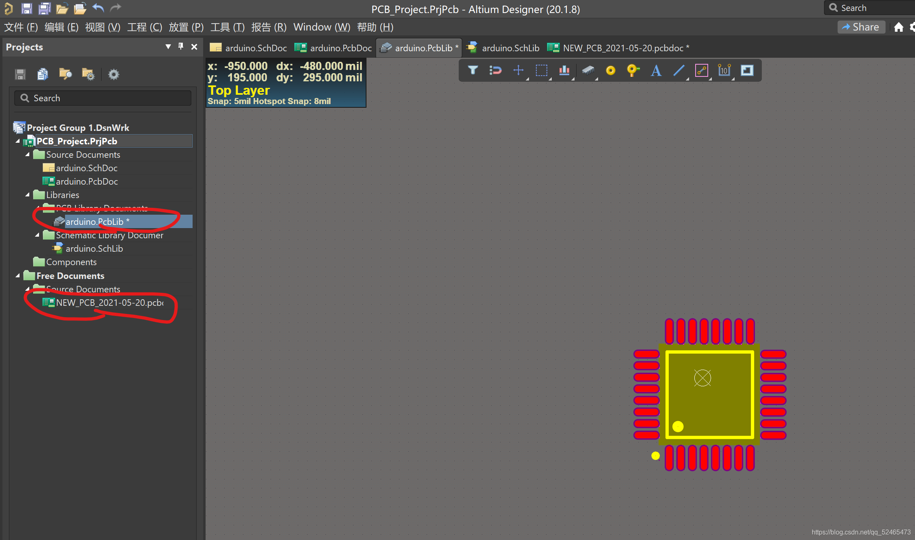The image size is (915, 540).
Task: Select the Place Fill tool
Action: point(747,70)
